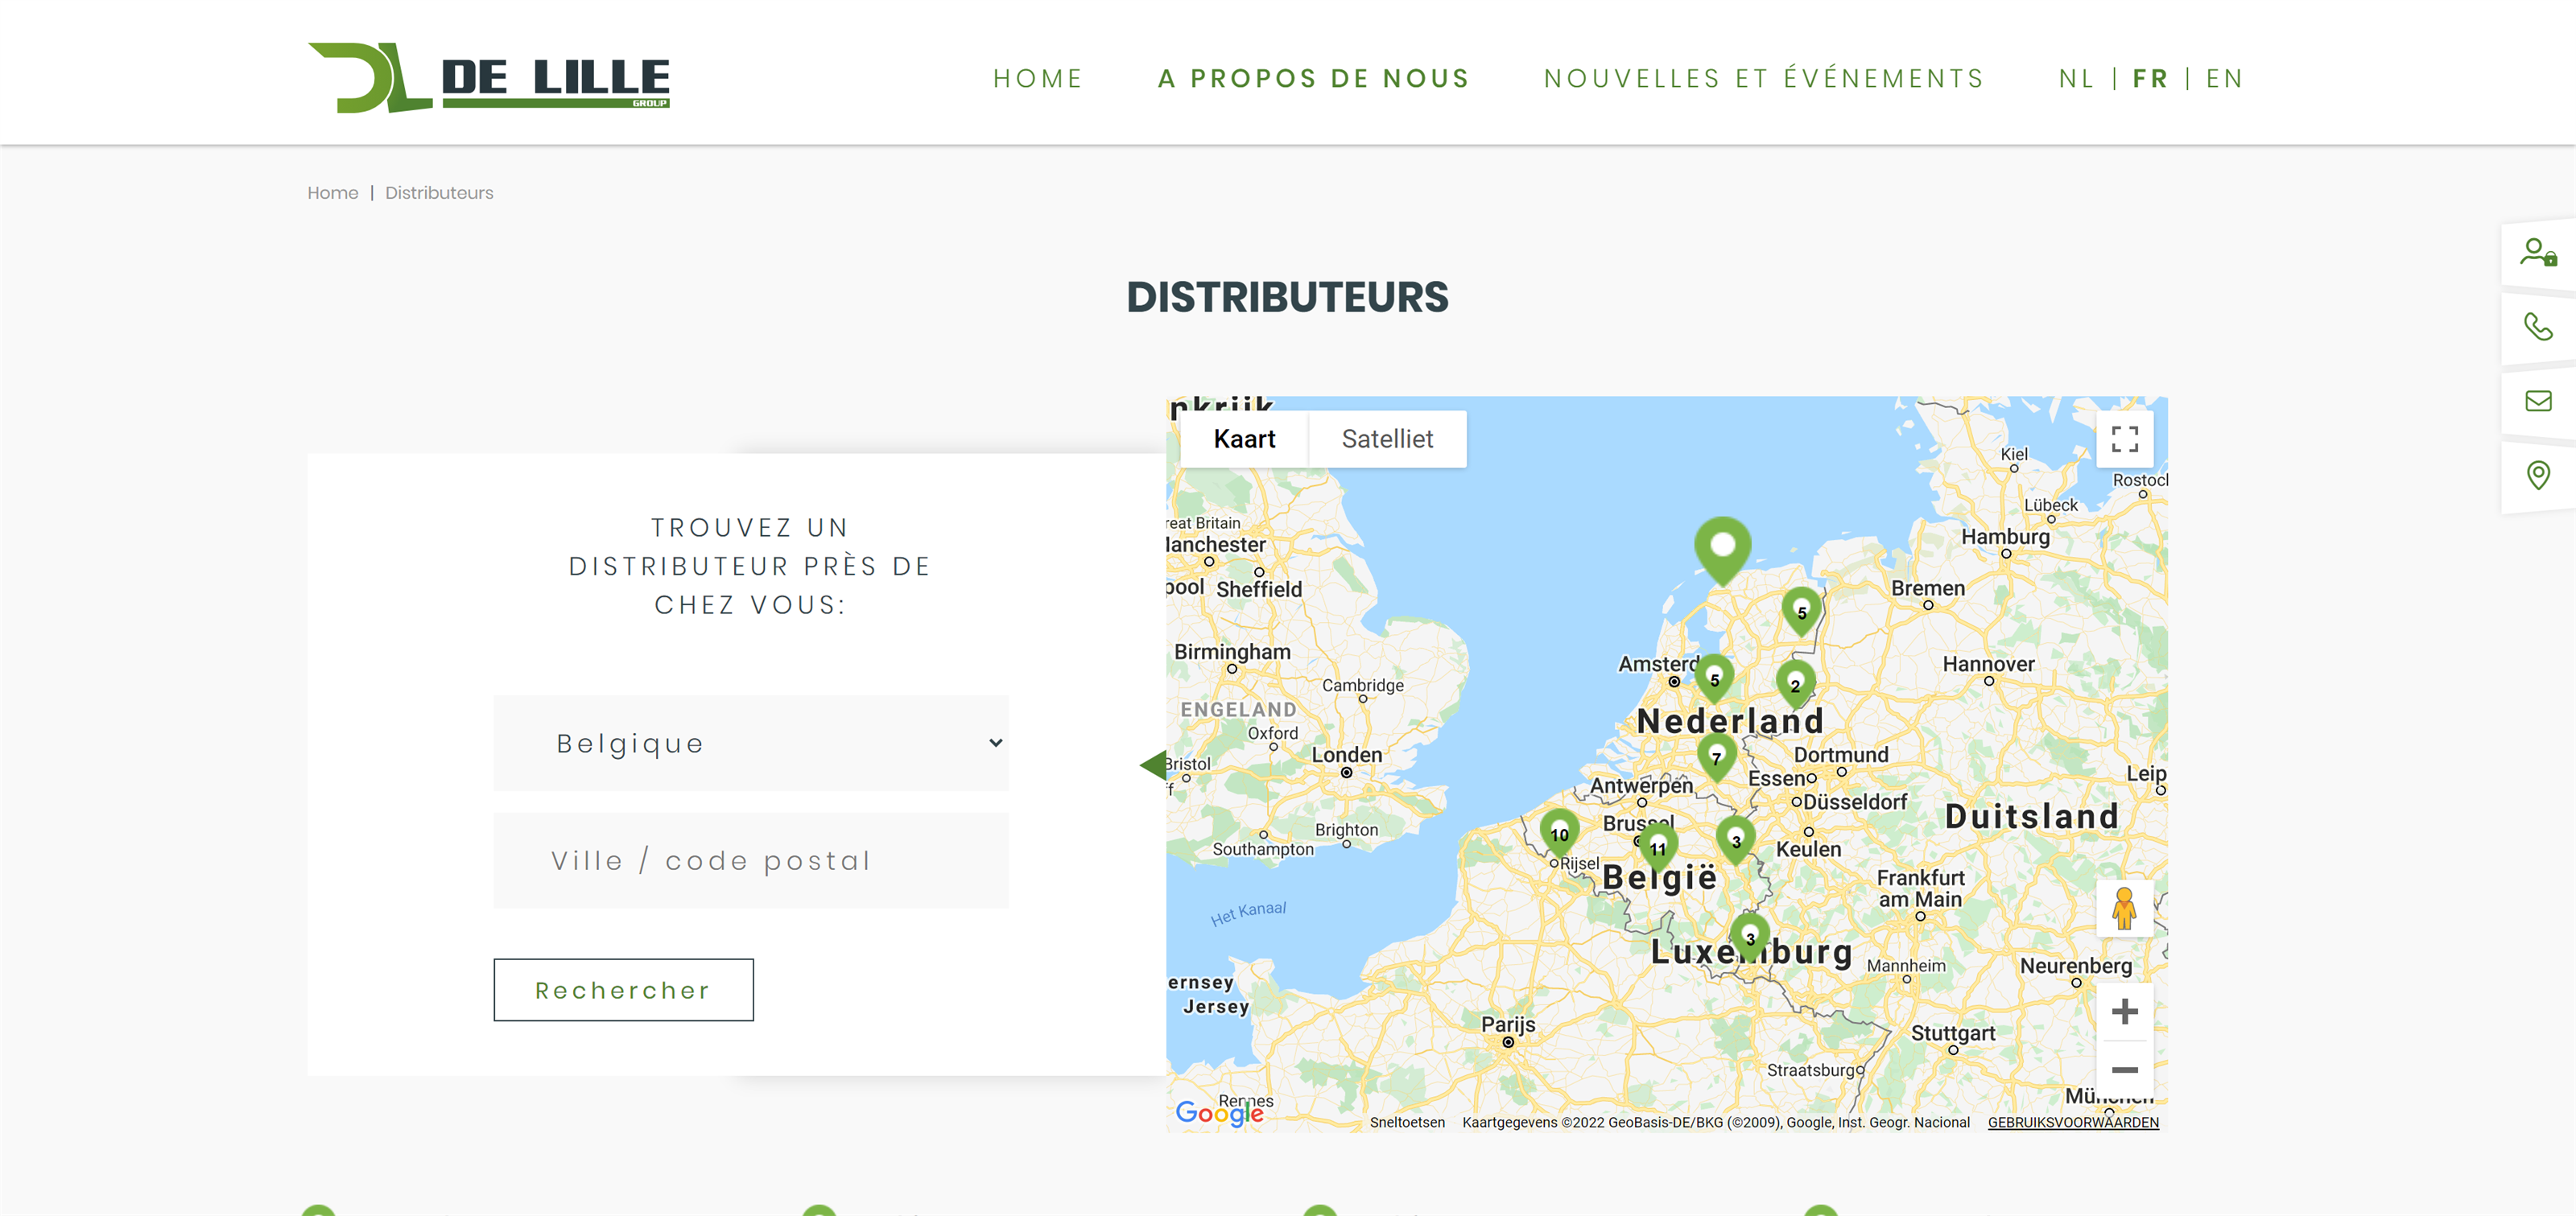Click the Street View pegman icon
The height and width of the screenshot is (1216, 2576).
2124,909
